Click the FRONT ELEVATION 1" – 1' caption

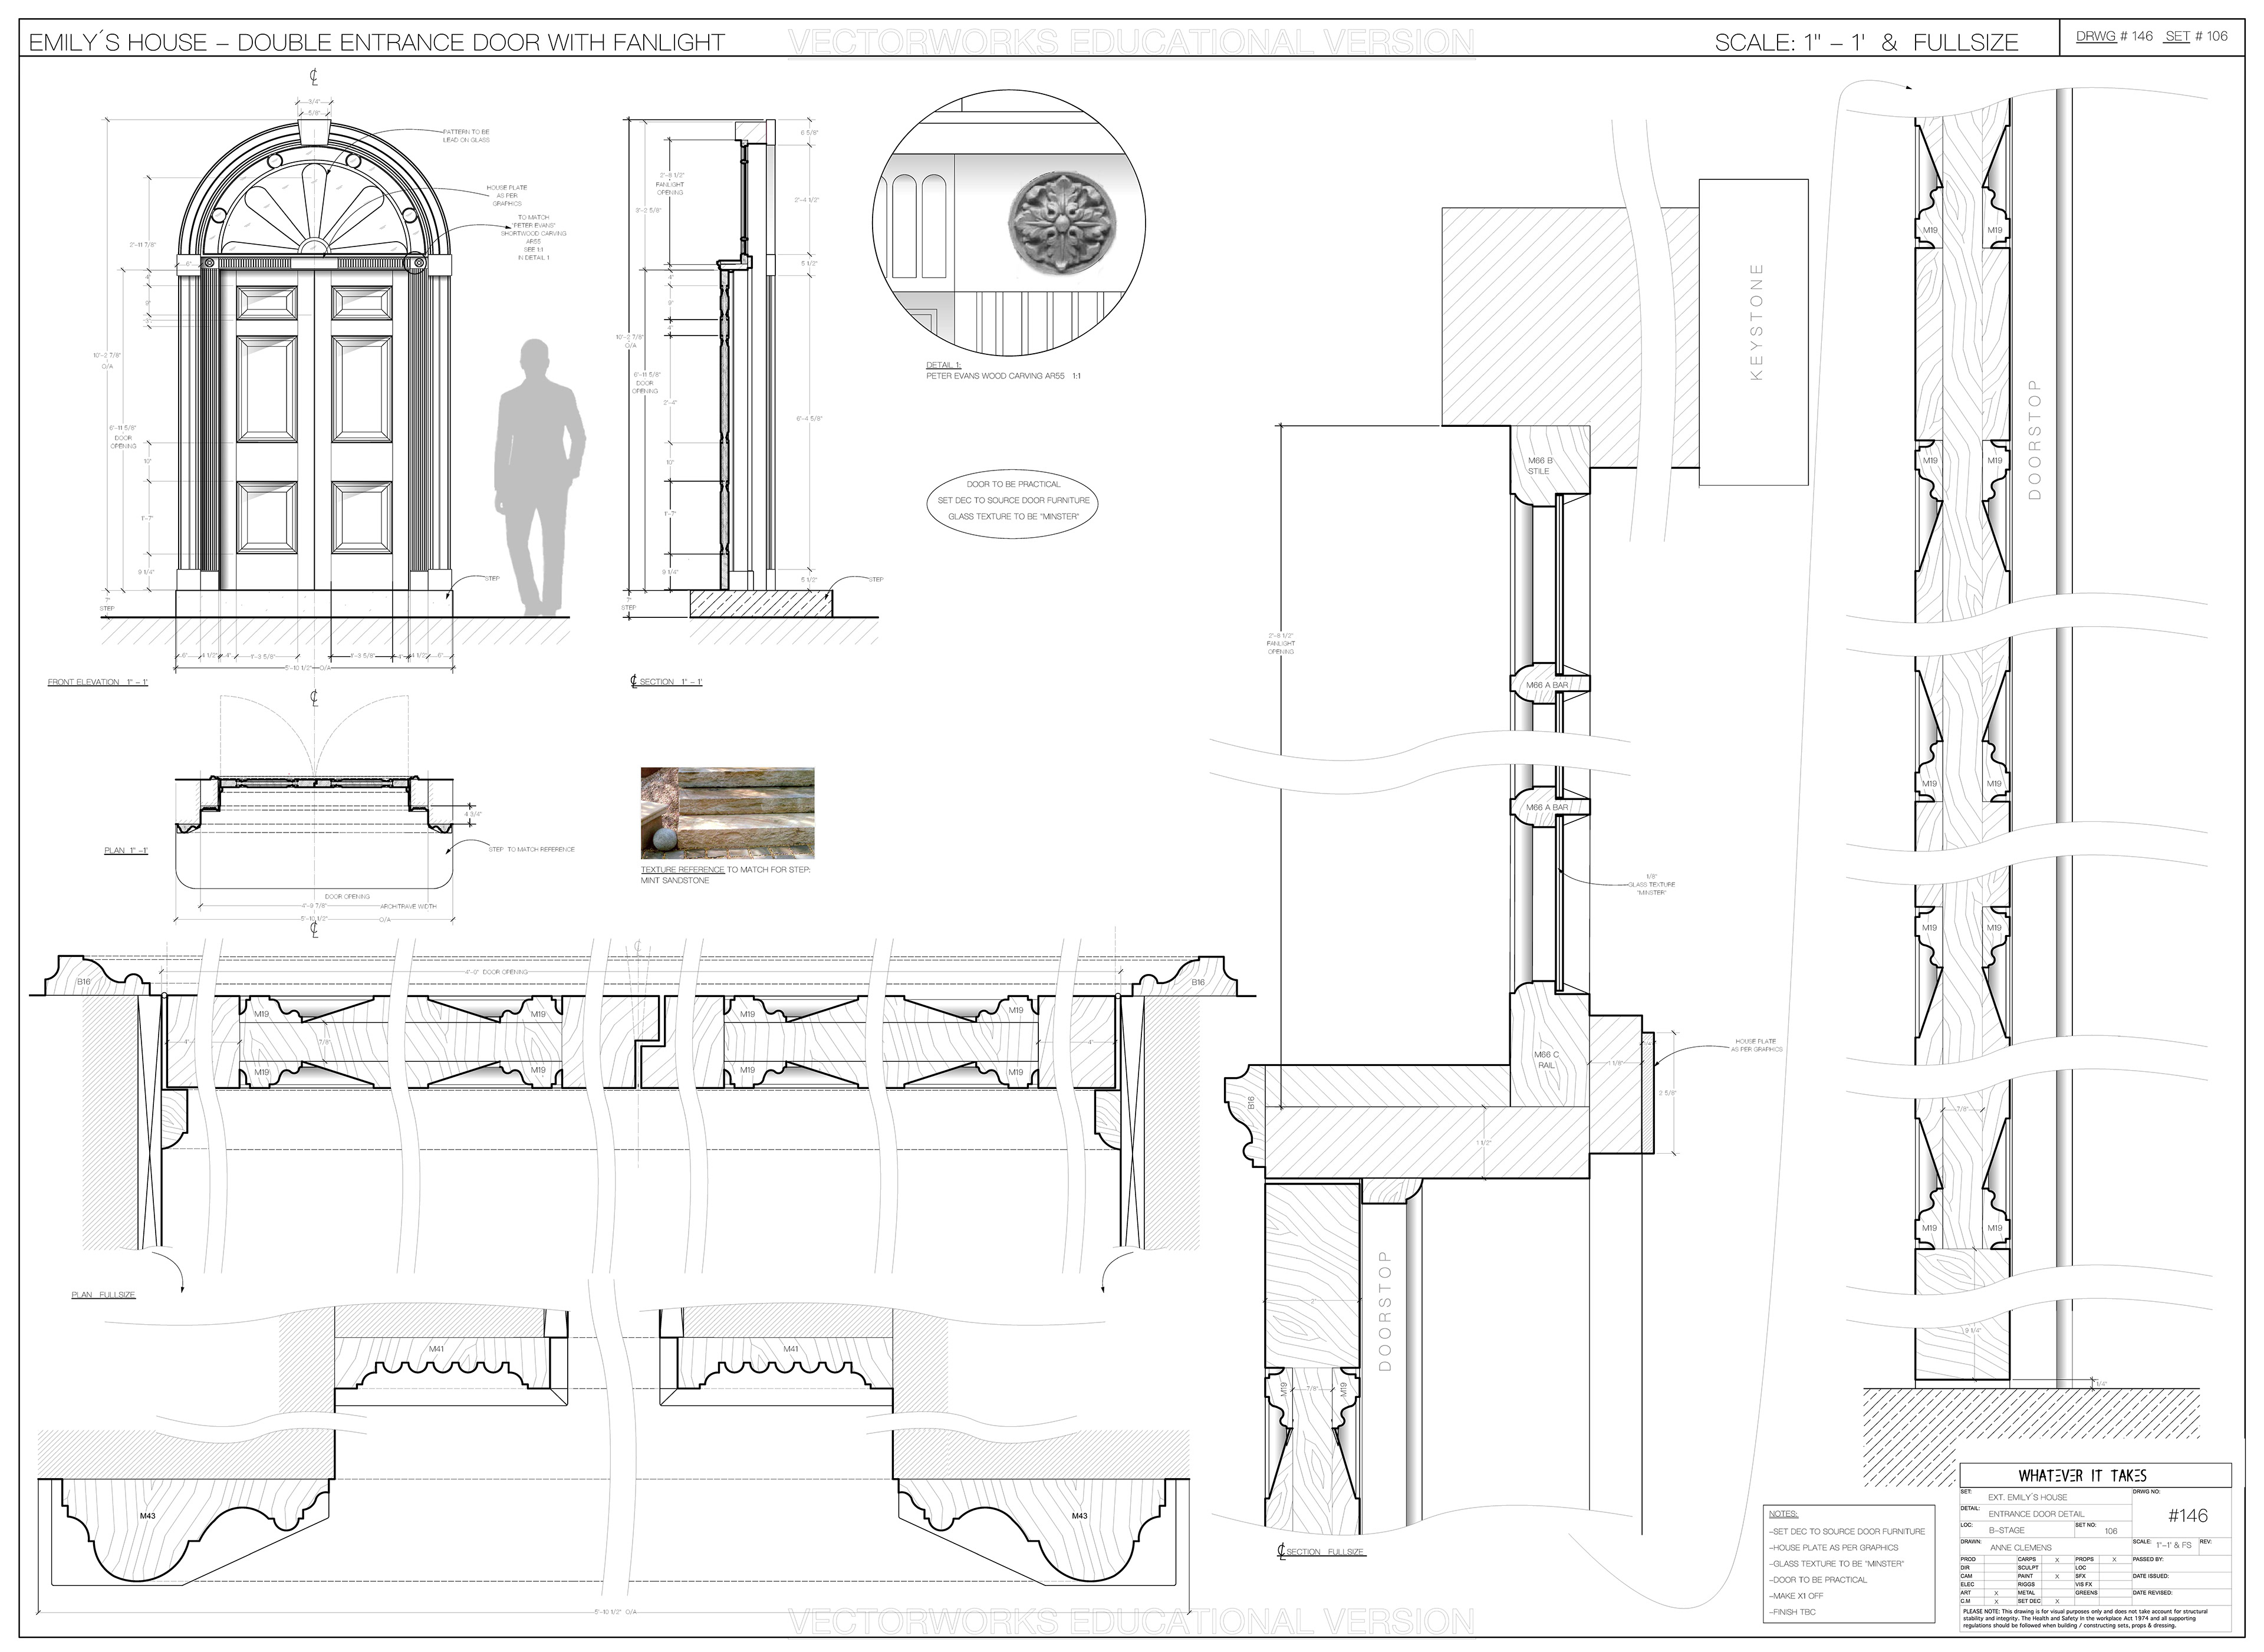pos(98,682)
